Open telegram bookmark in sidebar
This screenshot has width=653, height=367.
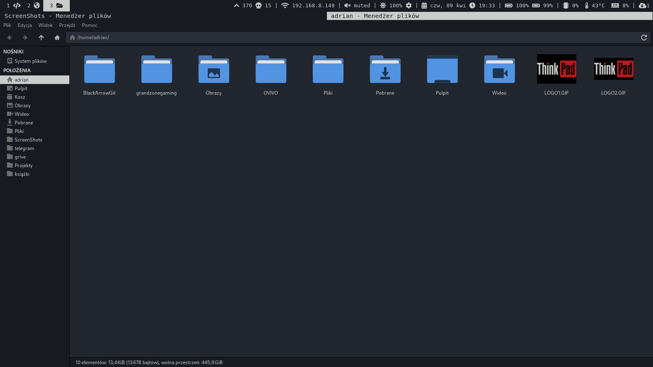coord(35,148)
